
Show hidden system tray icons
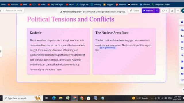click(152, 98)
